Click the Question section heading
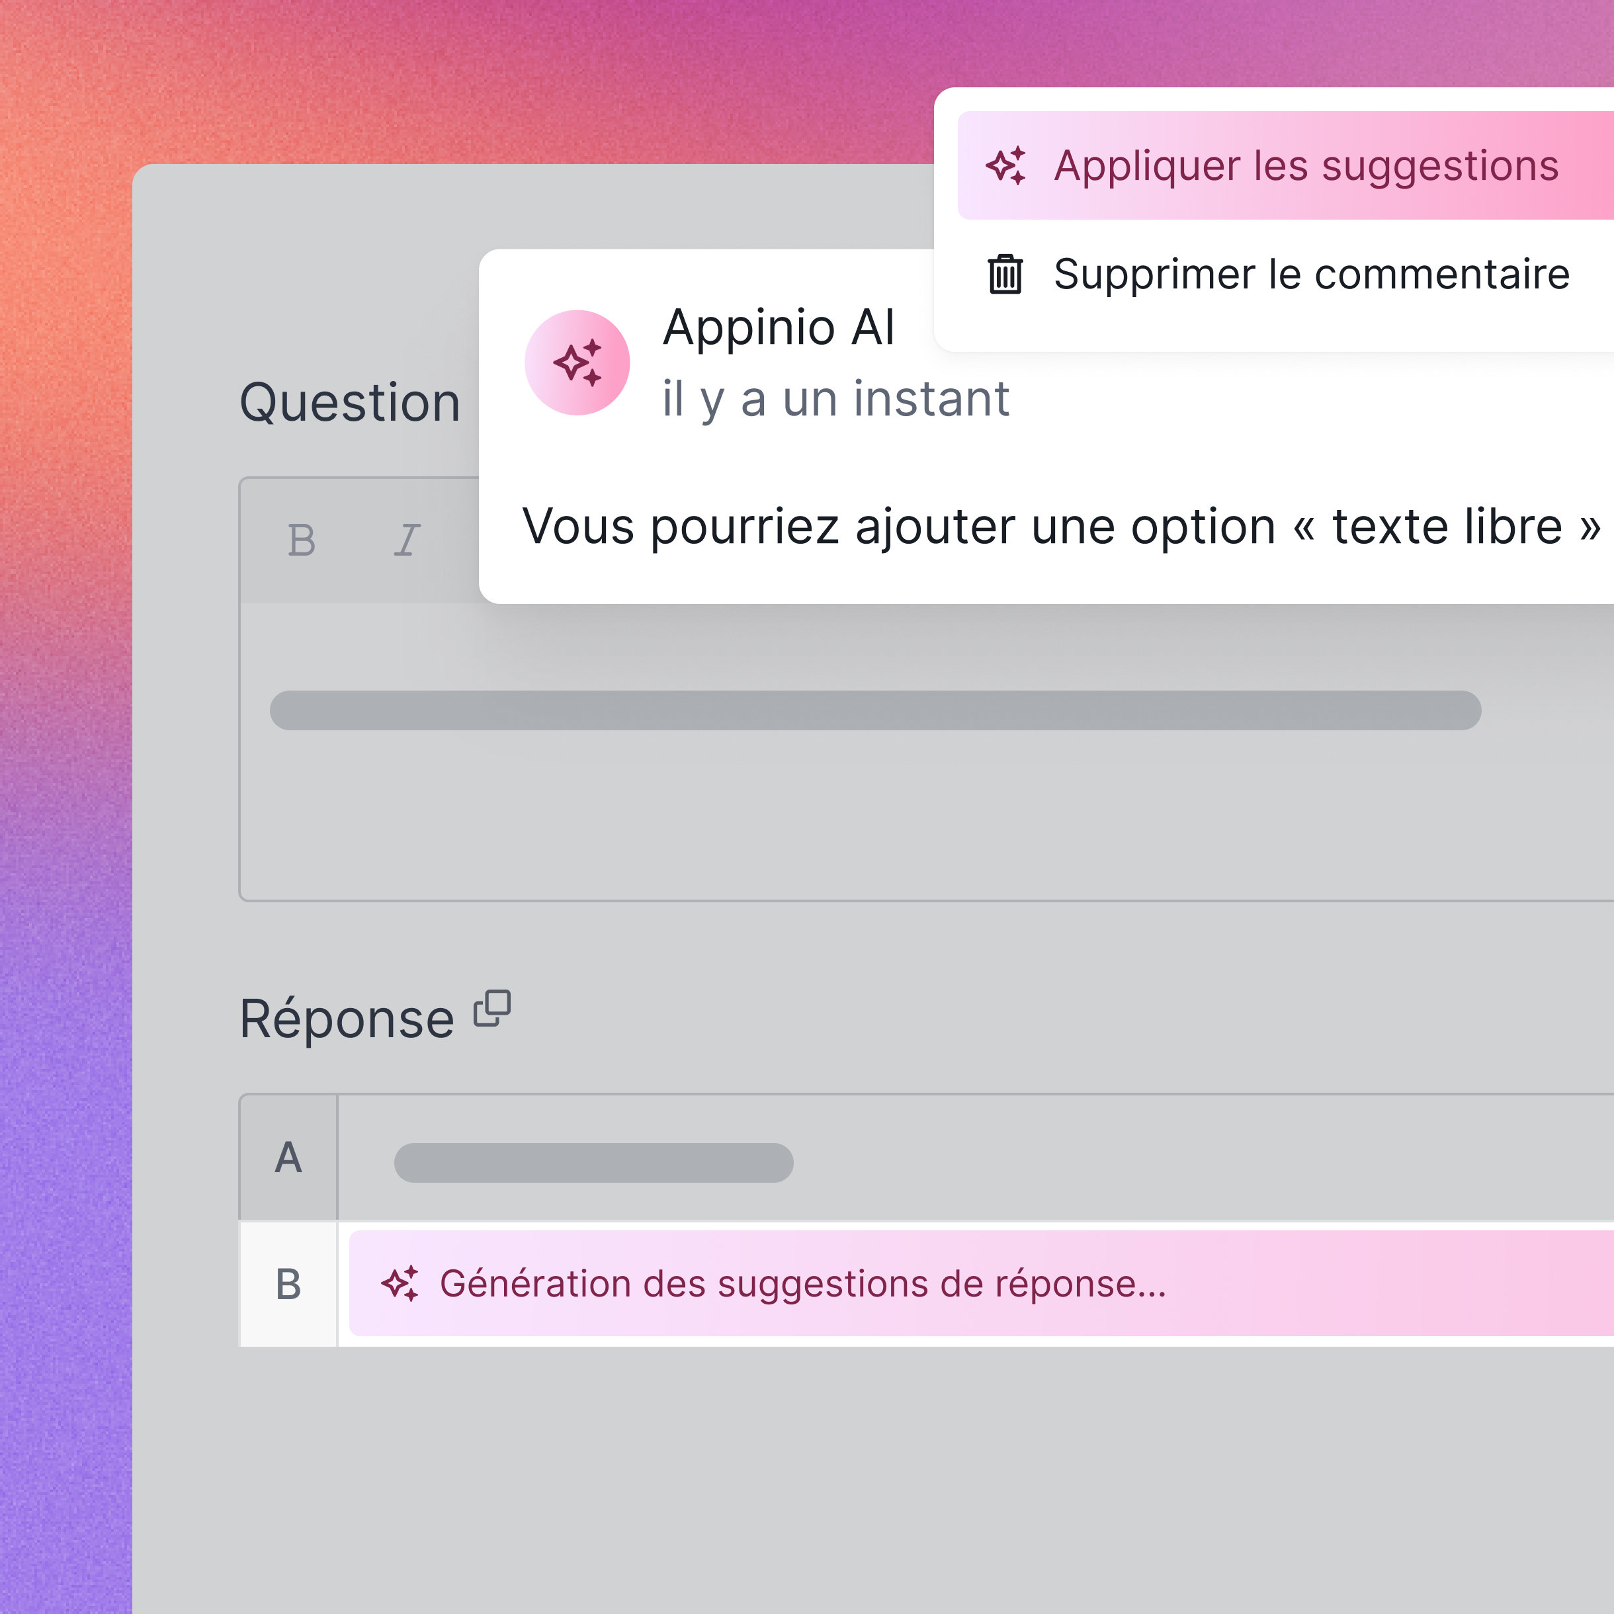1614x1614 pixels. (350, 403)
